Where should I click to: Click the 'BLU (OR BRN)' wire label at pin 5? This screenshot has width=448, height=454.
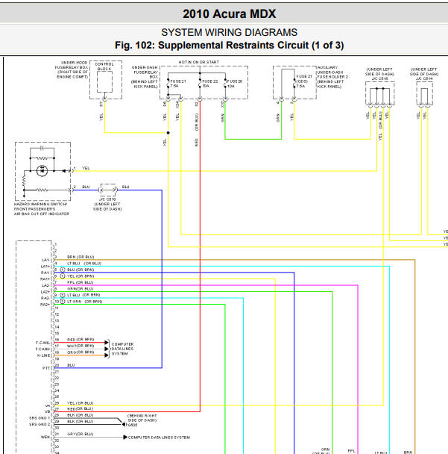pyautogui.click(x=81, y=270)
